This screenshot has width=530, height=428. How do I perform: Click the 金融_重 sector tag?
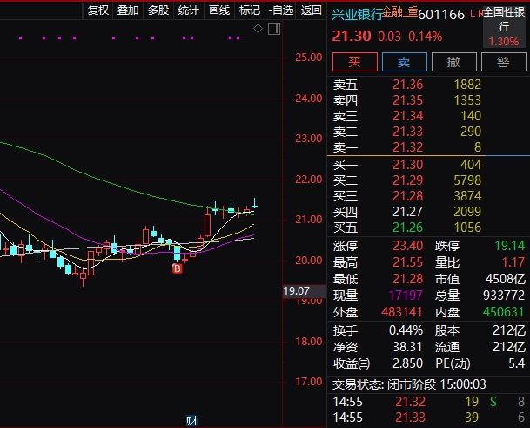(x=399, y=12)
